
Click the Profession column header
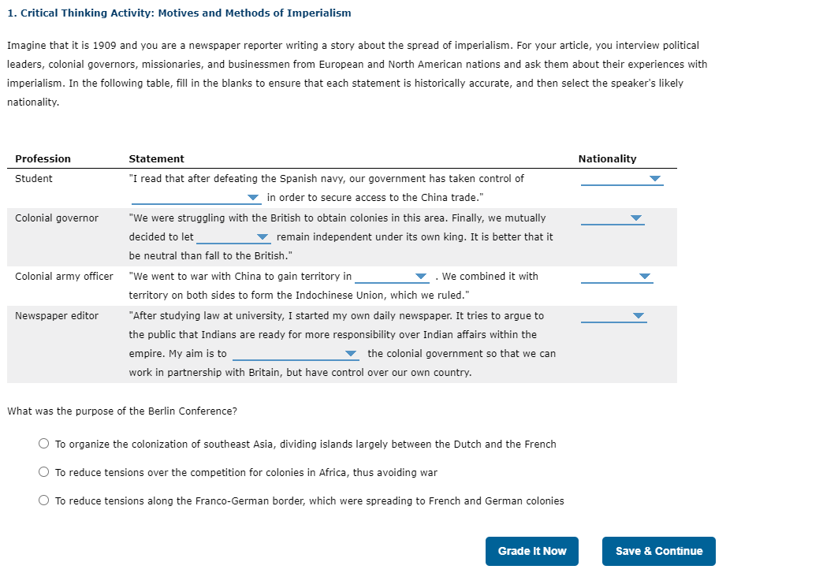click(x=43, y=158)
